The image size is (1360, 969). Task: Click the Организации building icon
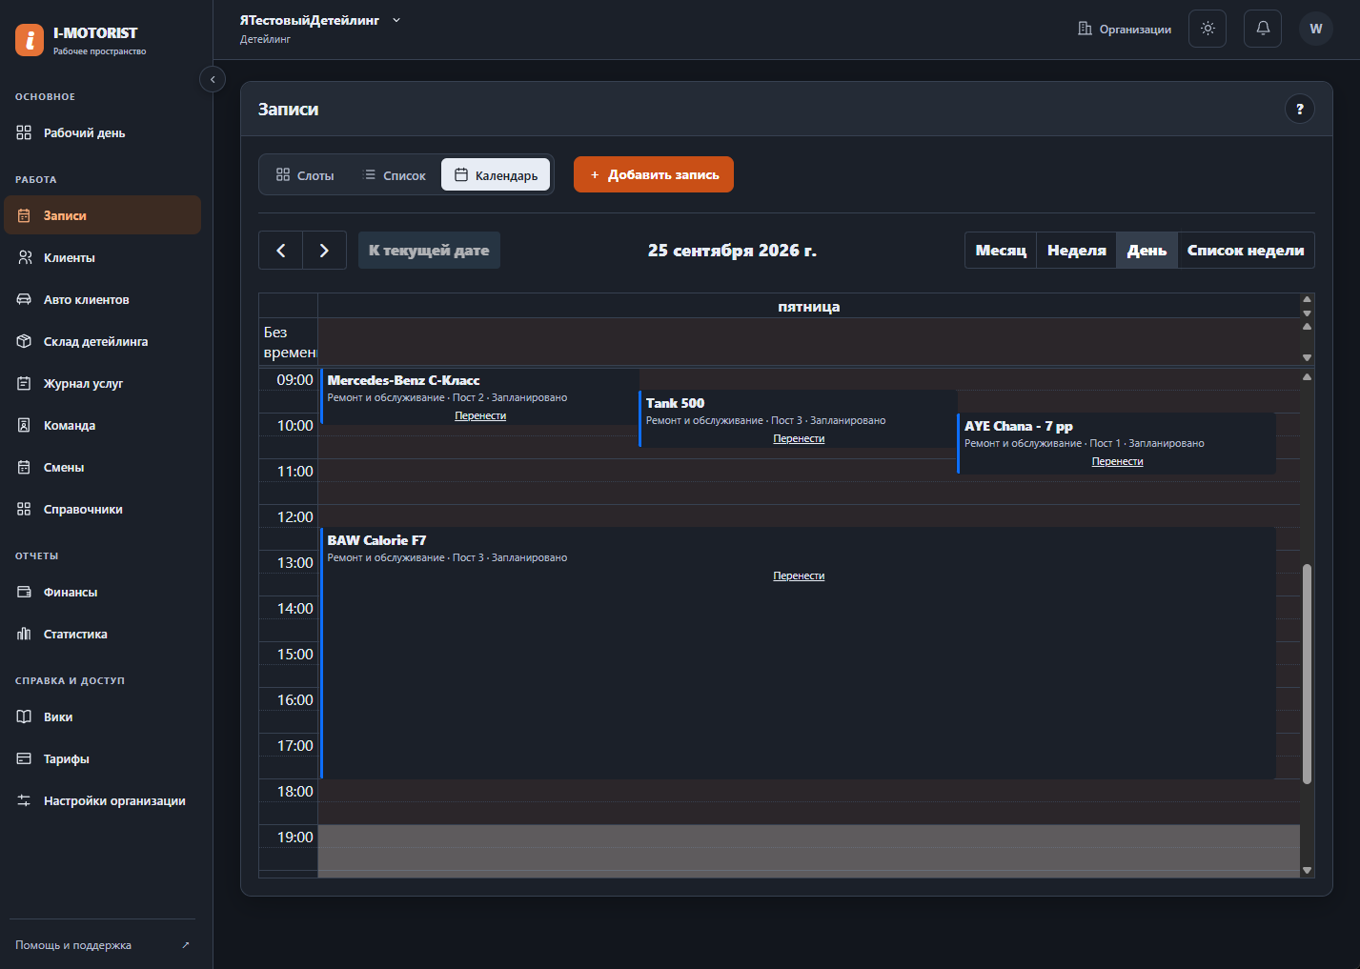[x=1085, y=29]
